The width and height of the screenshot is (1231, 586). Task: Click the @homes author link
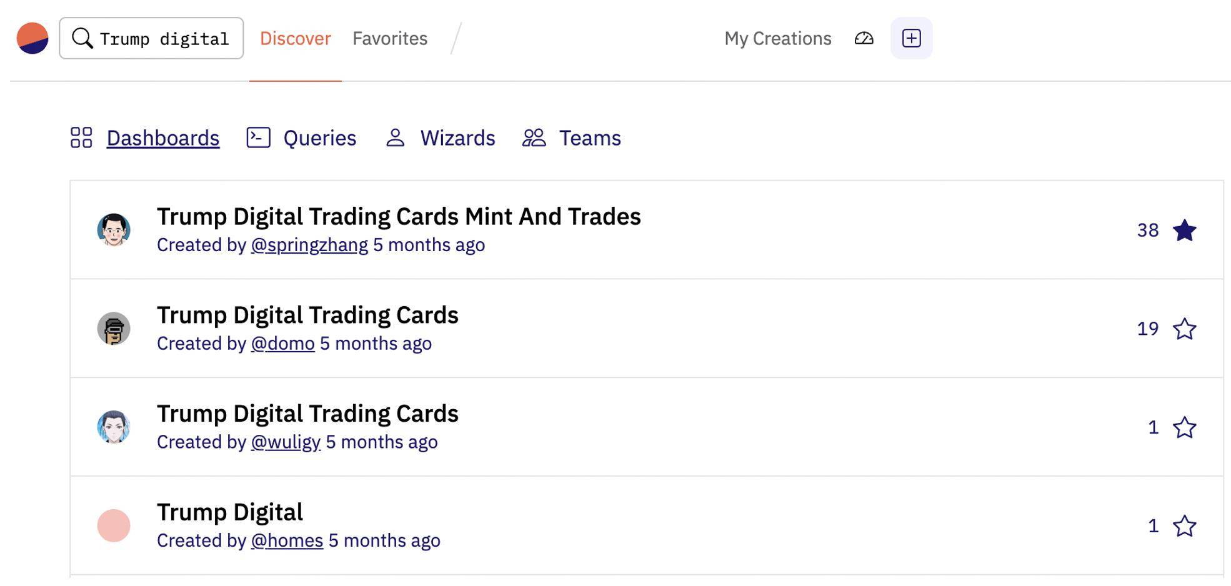(x=287, y=540)
